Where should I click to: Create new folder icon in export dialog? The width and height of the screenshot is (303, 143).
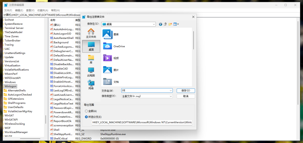(170, 24)
